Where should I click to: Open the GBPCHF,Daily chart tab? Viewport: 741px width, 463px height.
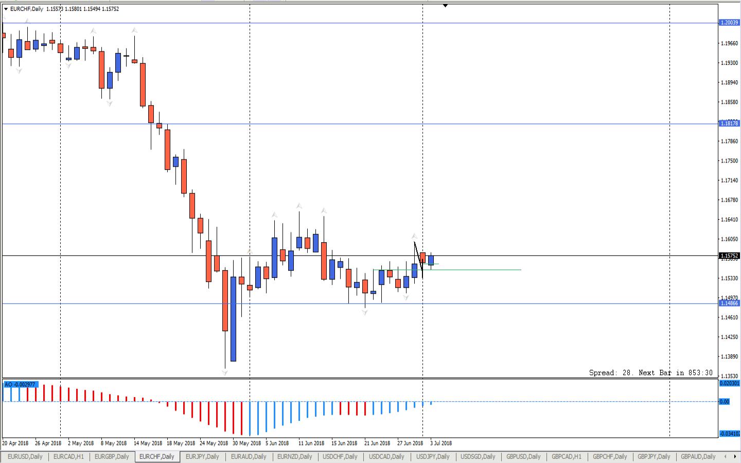(610, 457)
